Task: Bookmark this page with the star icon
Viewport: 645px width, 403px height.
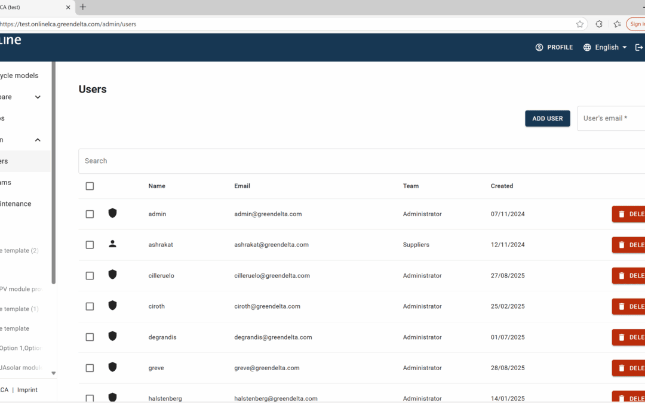Action: coord(580,24)
